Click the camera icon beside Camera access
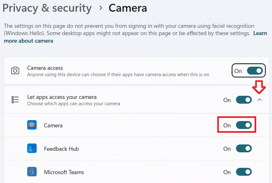The image size is (272, 183). point(15,71)
